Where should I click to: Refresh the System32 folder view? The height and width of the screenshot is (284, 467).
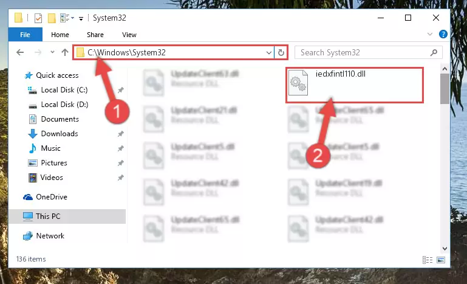pyautogui.click(x=281, y=53)
